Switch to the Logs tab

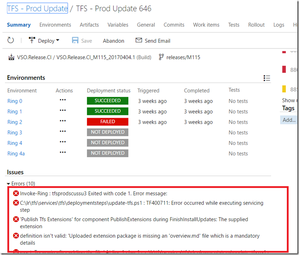pyautogui.click(x=279, y=25)
